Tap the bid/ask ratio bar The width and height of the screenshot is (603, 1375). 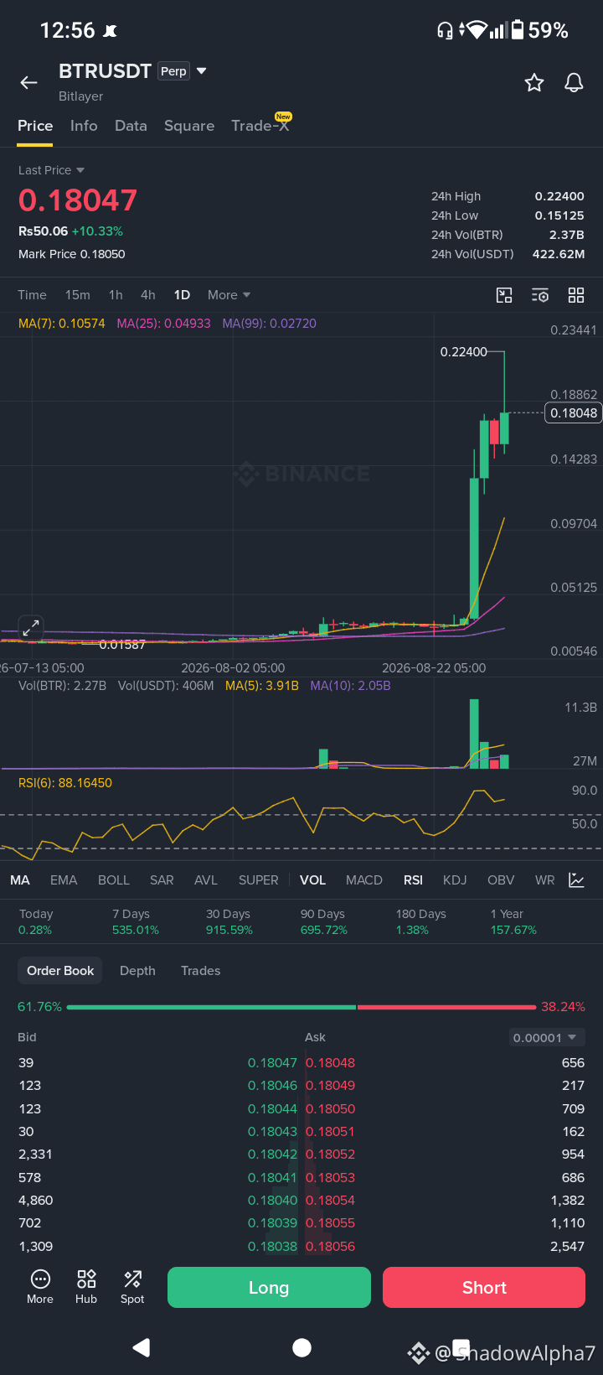pos(301,1007)
